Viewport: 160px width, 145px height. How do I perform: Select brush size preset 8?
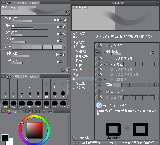click(x=22, y=95)
